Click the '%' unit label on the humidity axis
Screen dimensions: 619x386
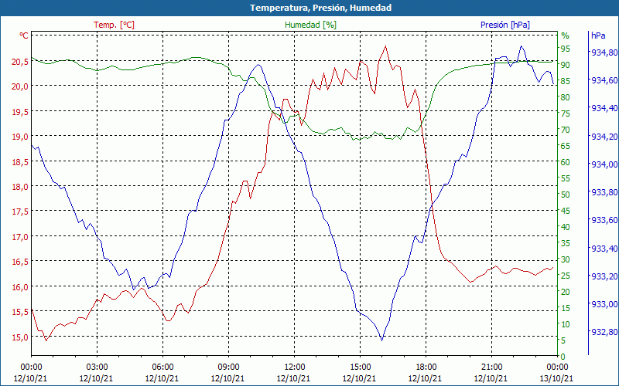click(x=566, y=36)
